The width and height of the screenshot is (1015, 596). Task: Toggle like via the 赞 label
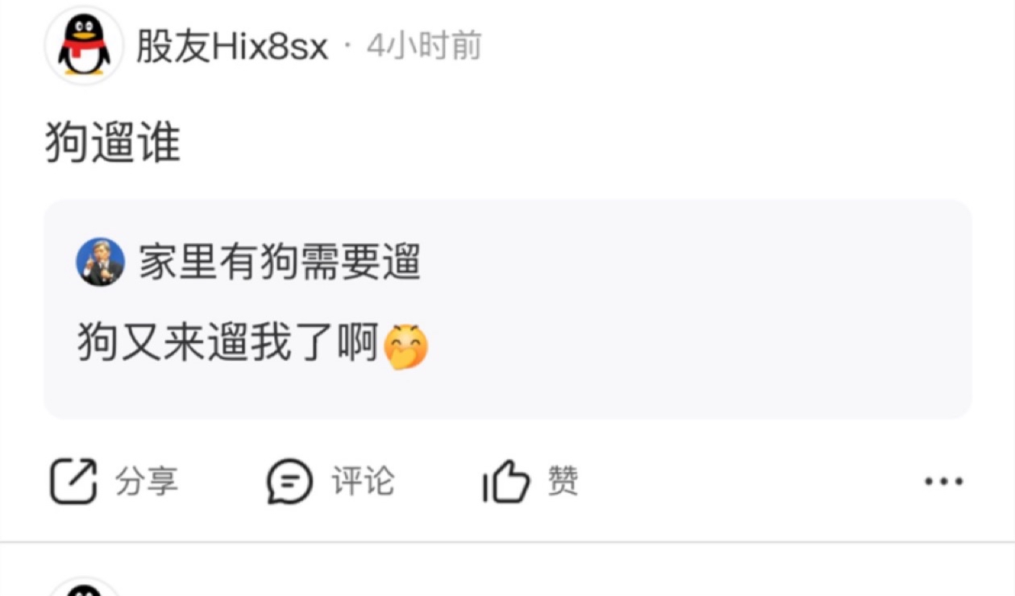(x=563, y=482)
